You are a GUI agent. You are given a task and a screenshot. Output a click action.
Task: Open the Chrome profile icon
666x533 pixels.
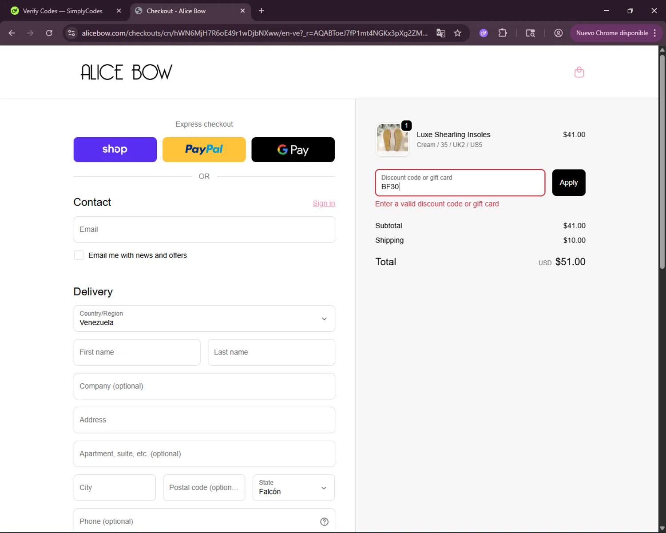coord(559,33)
